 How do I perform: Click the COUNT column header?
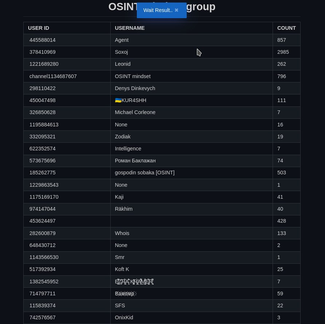(x=286, y=28)
